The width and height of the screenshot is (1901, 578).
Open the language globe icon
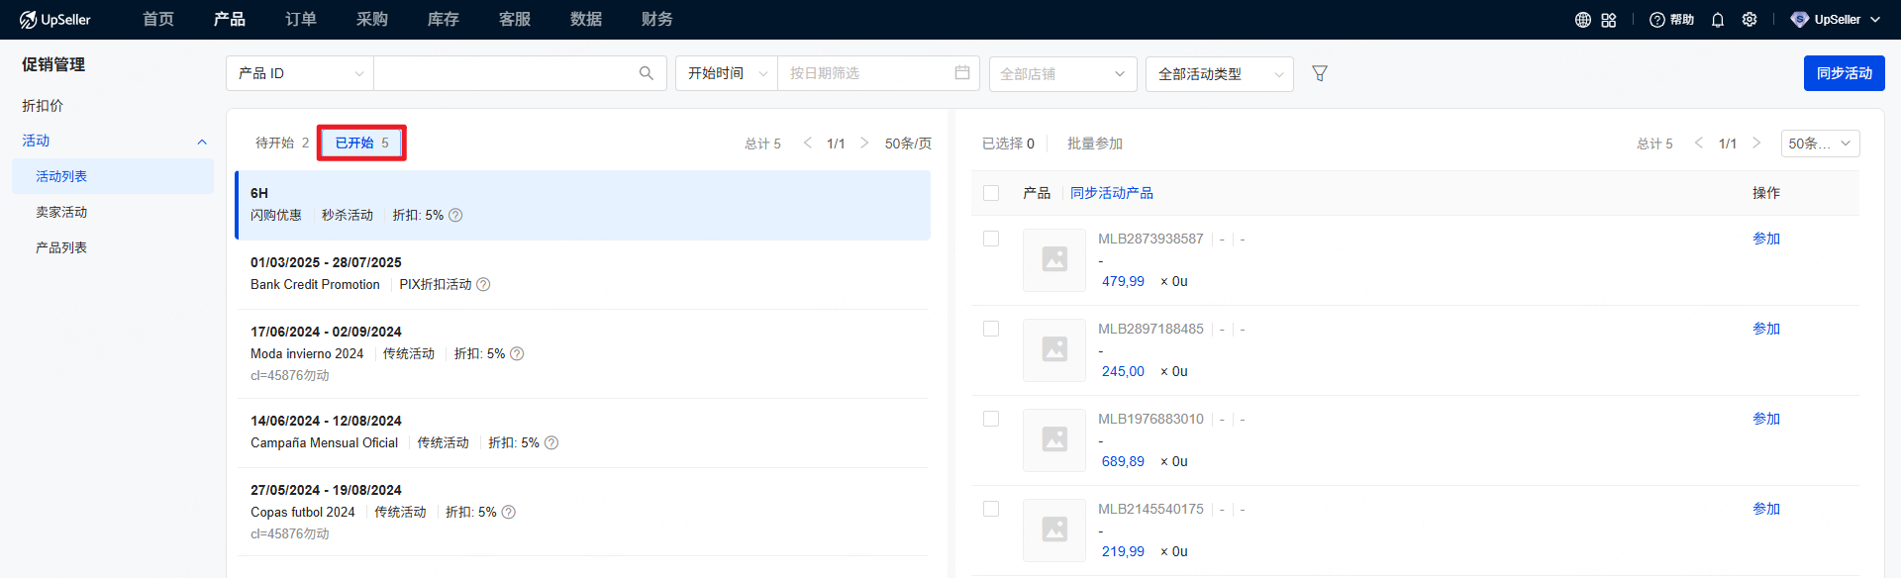point(1582,20)
